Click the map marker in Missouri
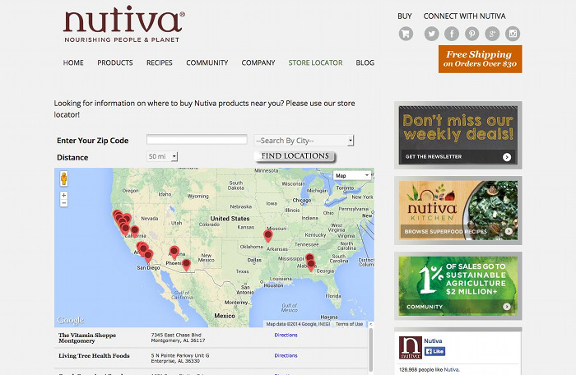Viewport: 576px width, 375px height. coord(267,236)
